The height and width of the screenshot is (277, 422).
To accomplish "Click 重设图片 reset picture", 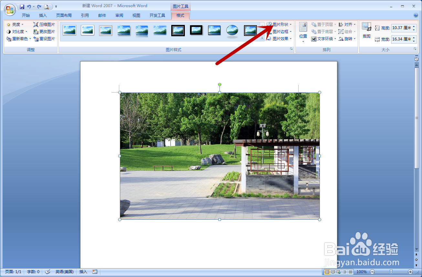I will [x=44, y=39].
